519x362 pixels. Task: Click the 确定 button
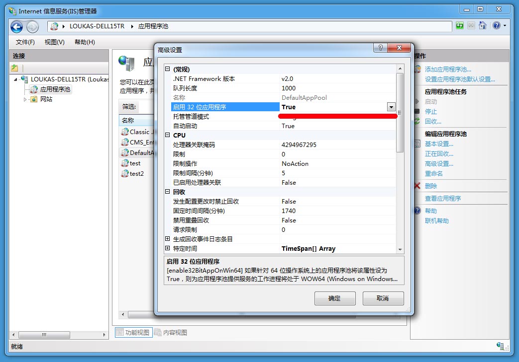[x=334, y=298]
